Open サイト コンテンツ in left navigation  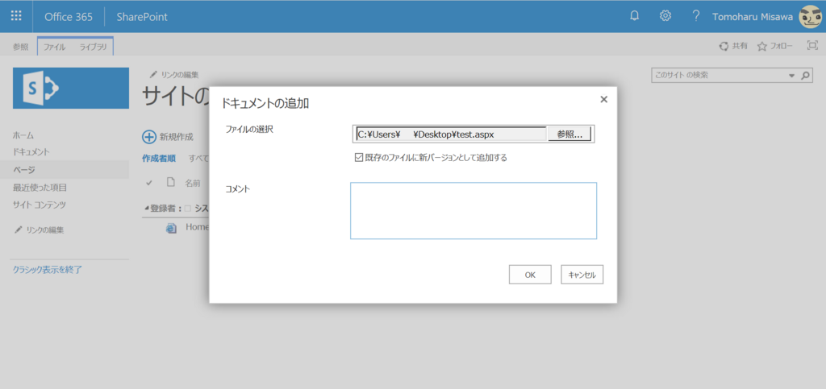pos(40,205)
